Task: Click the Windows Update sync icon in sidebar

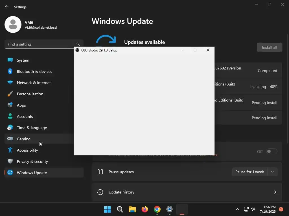Action: tap(10, 172)
